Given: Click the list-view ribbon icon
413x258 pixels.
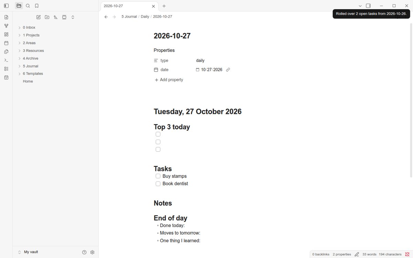Looking at the screenshot, I should 6,69.
